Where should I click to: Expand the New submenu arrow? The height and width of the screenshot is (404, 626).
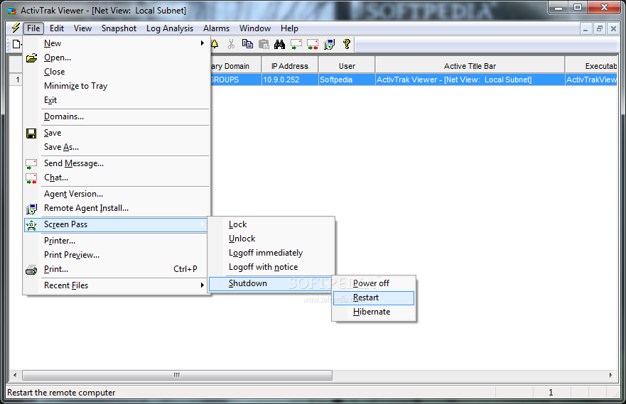[203, 43]
